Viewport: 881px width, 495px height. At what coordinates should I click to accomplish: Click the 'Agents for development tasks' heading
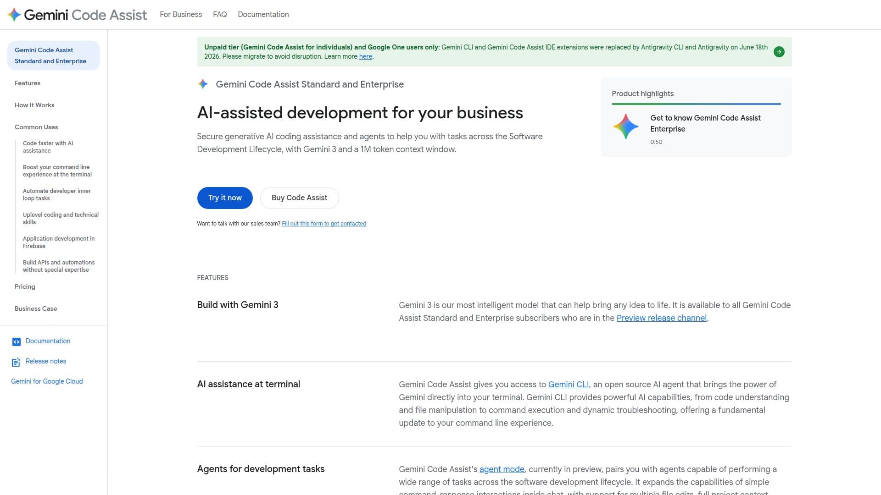261,469
